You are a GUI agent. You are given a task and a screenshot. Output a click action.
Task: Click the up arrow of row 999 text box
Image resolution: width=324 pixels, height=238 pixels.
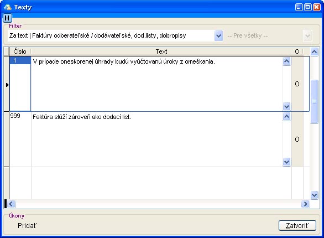coord(286,116)
